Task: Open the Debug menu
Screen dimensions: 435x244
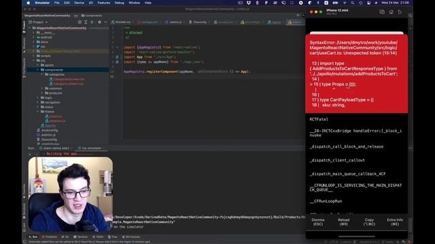Action: point(120,3)
